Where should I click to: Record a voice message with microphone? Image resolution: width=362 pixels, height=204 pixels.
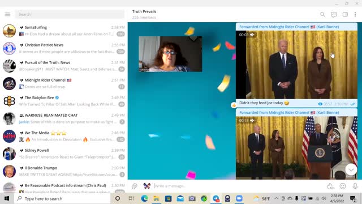pyautogui.click(x=355, y=186)
